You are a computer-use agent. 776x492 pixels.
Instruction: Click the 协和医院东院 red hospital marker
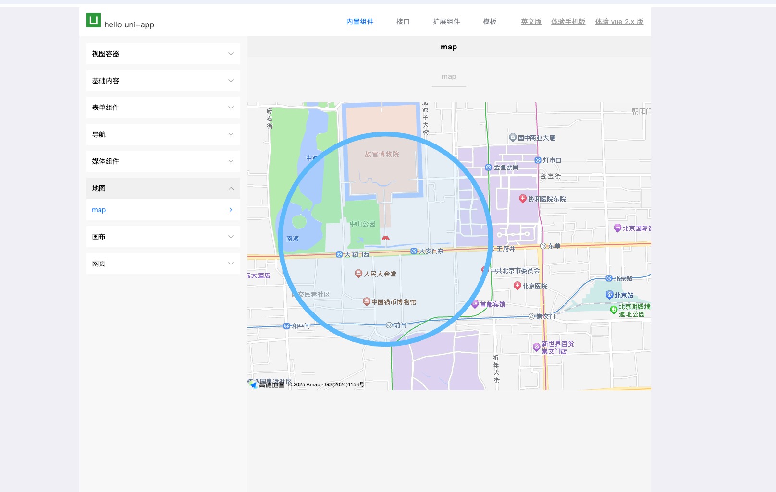[523, 198]
